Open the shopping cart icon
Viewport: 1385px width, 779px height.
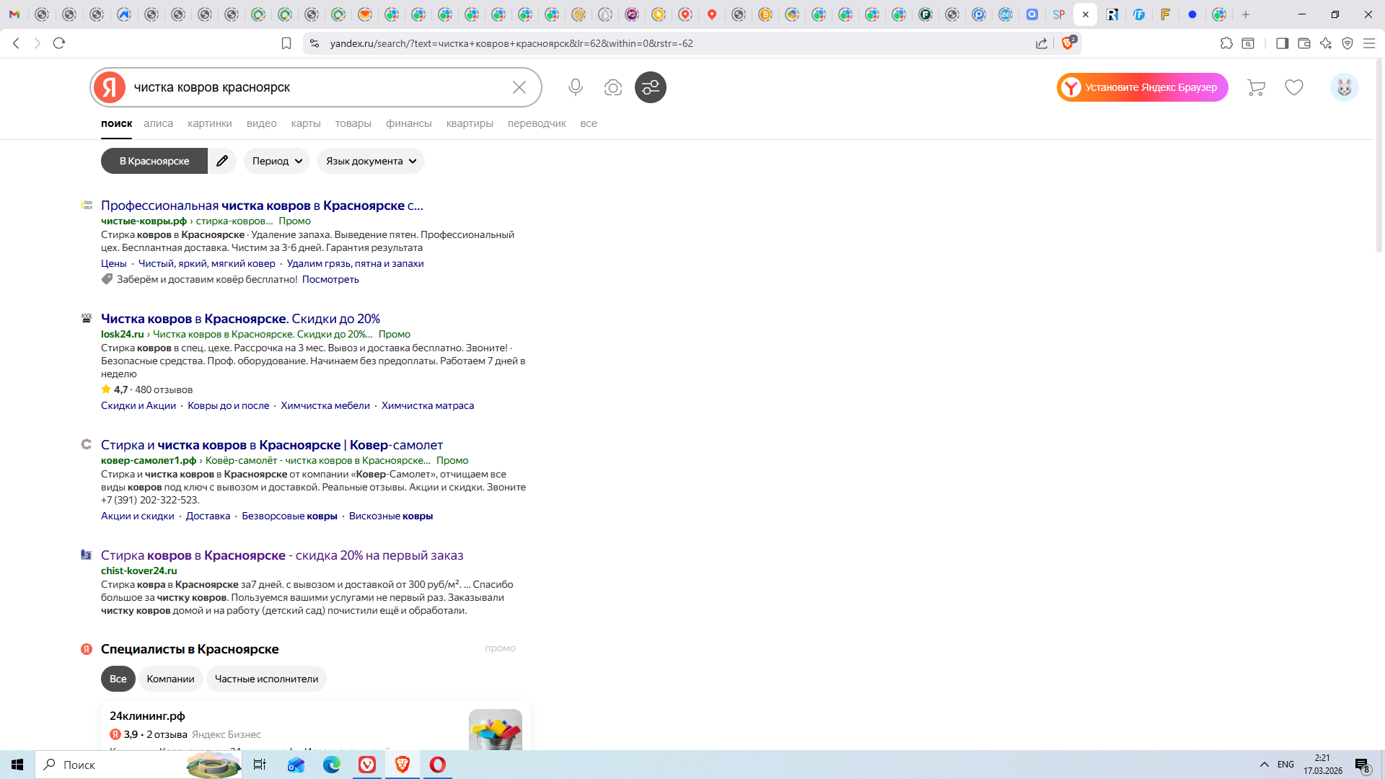coord(1256,87)
